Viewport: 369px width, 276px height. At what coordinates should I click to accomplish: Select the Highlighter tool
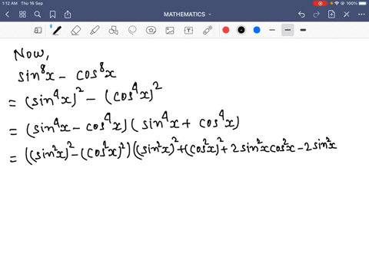95,30
